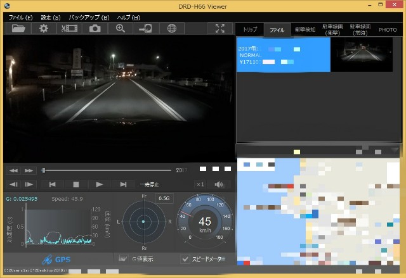Switch to the 衝撃検知 tab
The height and width of the screenshot is (278, 406).
[305, 30]
